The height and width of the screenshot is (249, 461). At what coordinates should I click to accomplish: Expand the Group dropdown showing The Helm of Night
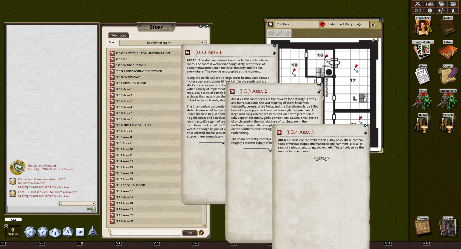[202, 43]
